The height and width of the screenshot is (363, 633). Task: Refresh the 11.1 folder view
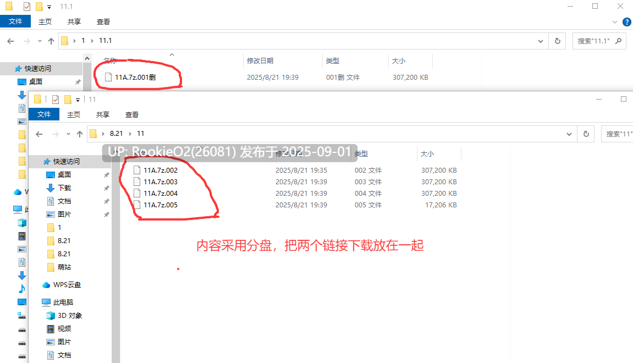[558, 41]
